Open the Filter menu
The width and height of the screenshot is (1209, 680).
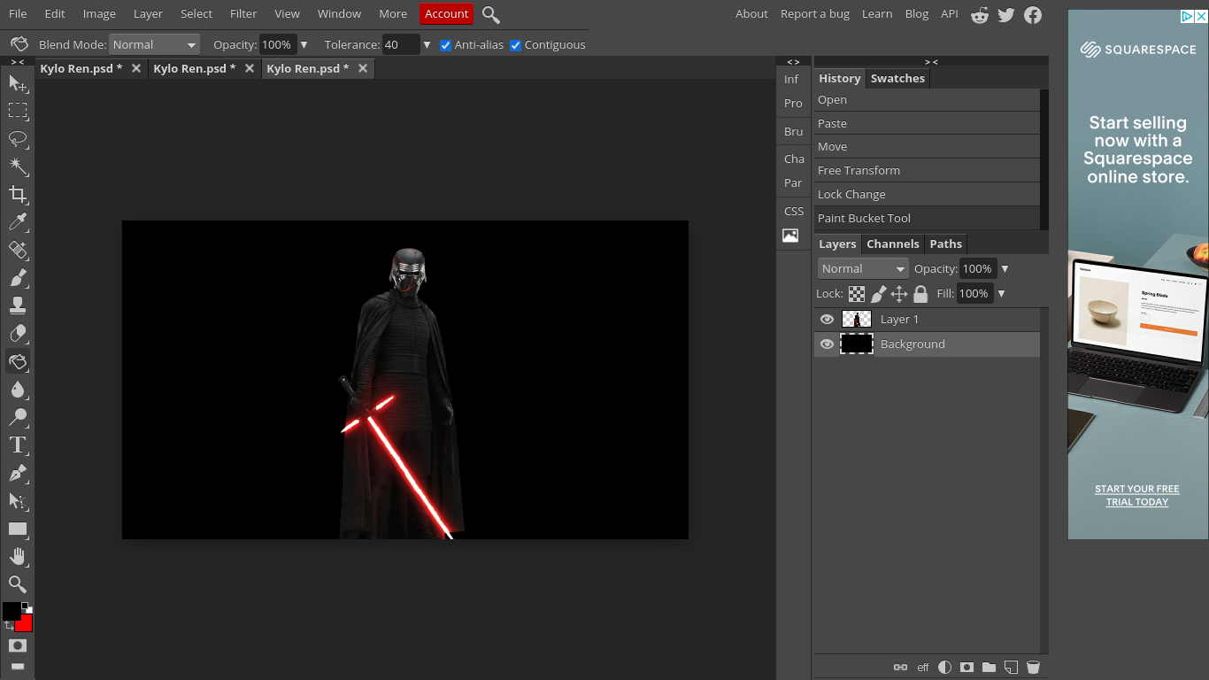click(243, 14)
